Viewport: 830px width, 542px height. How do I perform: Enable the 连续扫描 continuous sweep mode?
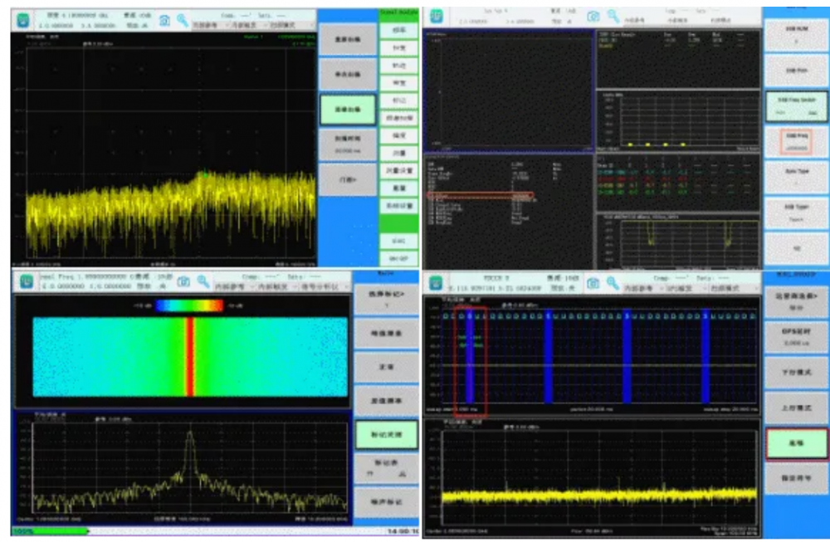click(347, 109)
